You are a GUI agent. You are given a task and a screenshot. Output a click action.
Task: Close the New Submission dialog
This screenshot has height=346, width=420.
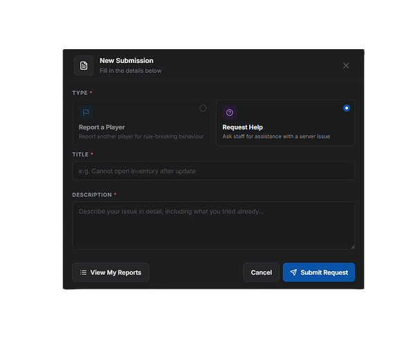coord(346,66)
